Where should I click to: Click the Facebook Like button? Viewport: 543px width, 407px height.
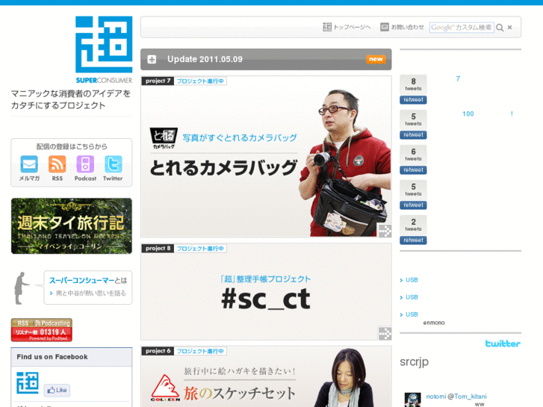pos(57,391)
